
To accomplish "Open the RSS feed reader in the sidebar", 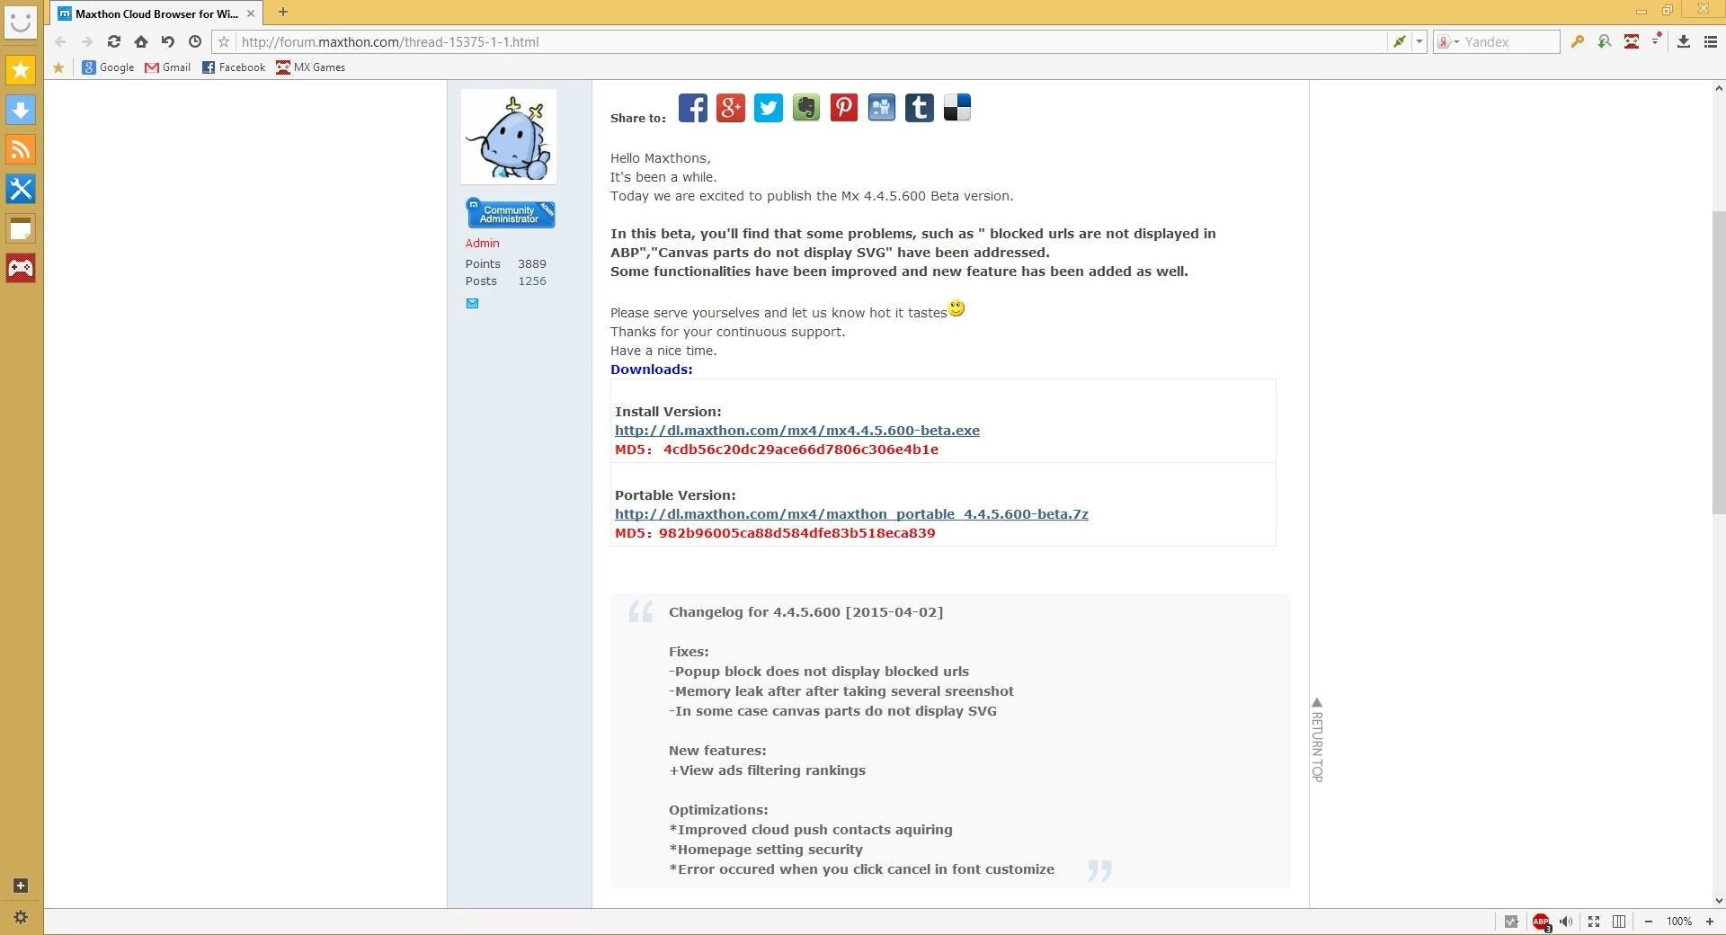I will [21, 149].
